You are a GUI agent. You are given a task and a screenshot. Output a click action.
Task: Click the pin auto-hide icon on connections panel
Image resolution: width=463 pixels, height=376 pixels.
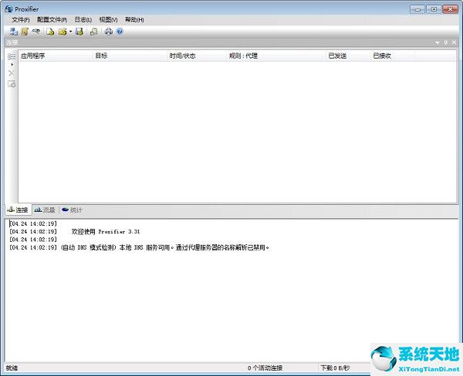445,42
